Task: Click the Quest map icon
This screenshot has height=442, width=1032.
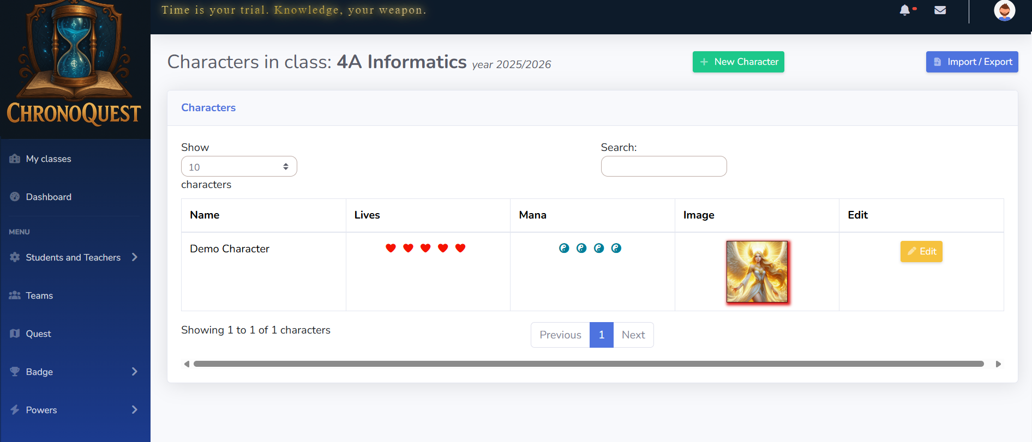Action: click(15, 334)
